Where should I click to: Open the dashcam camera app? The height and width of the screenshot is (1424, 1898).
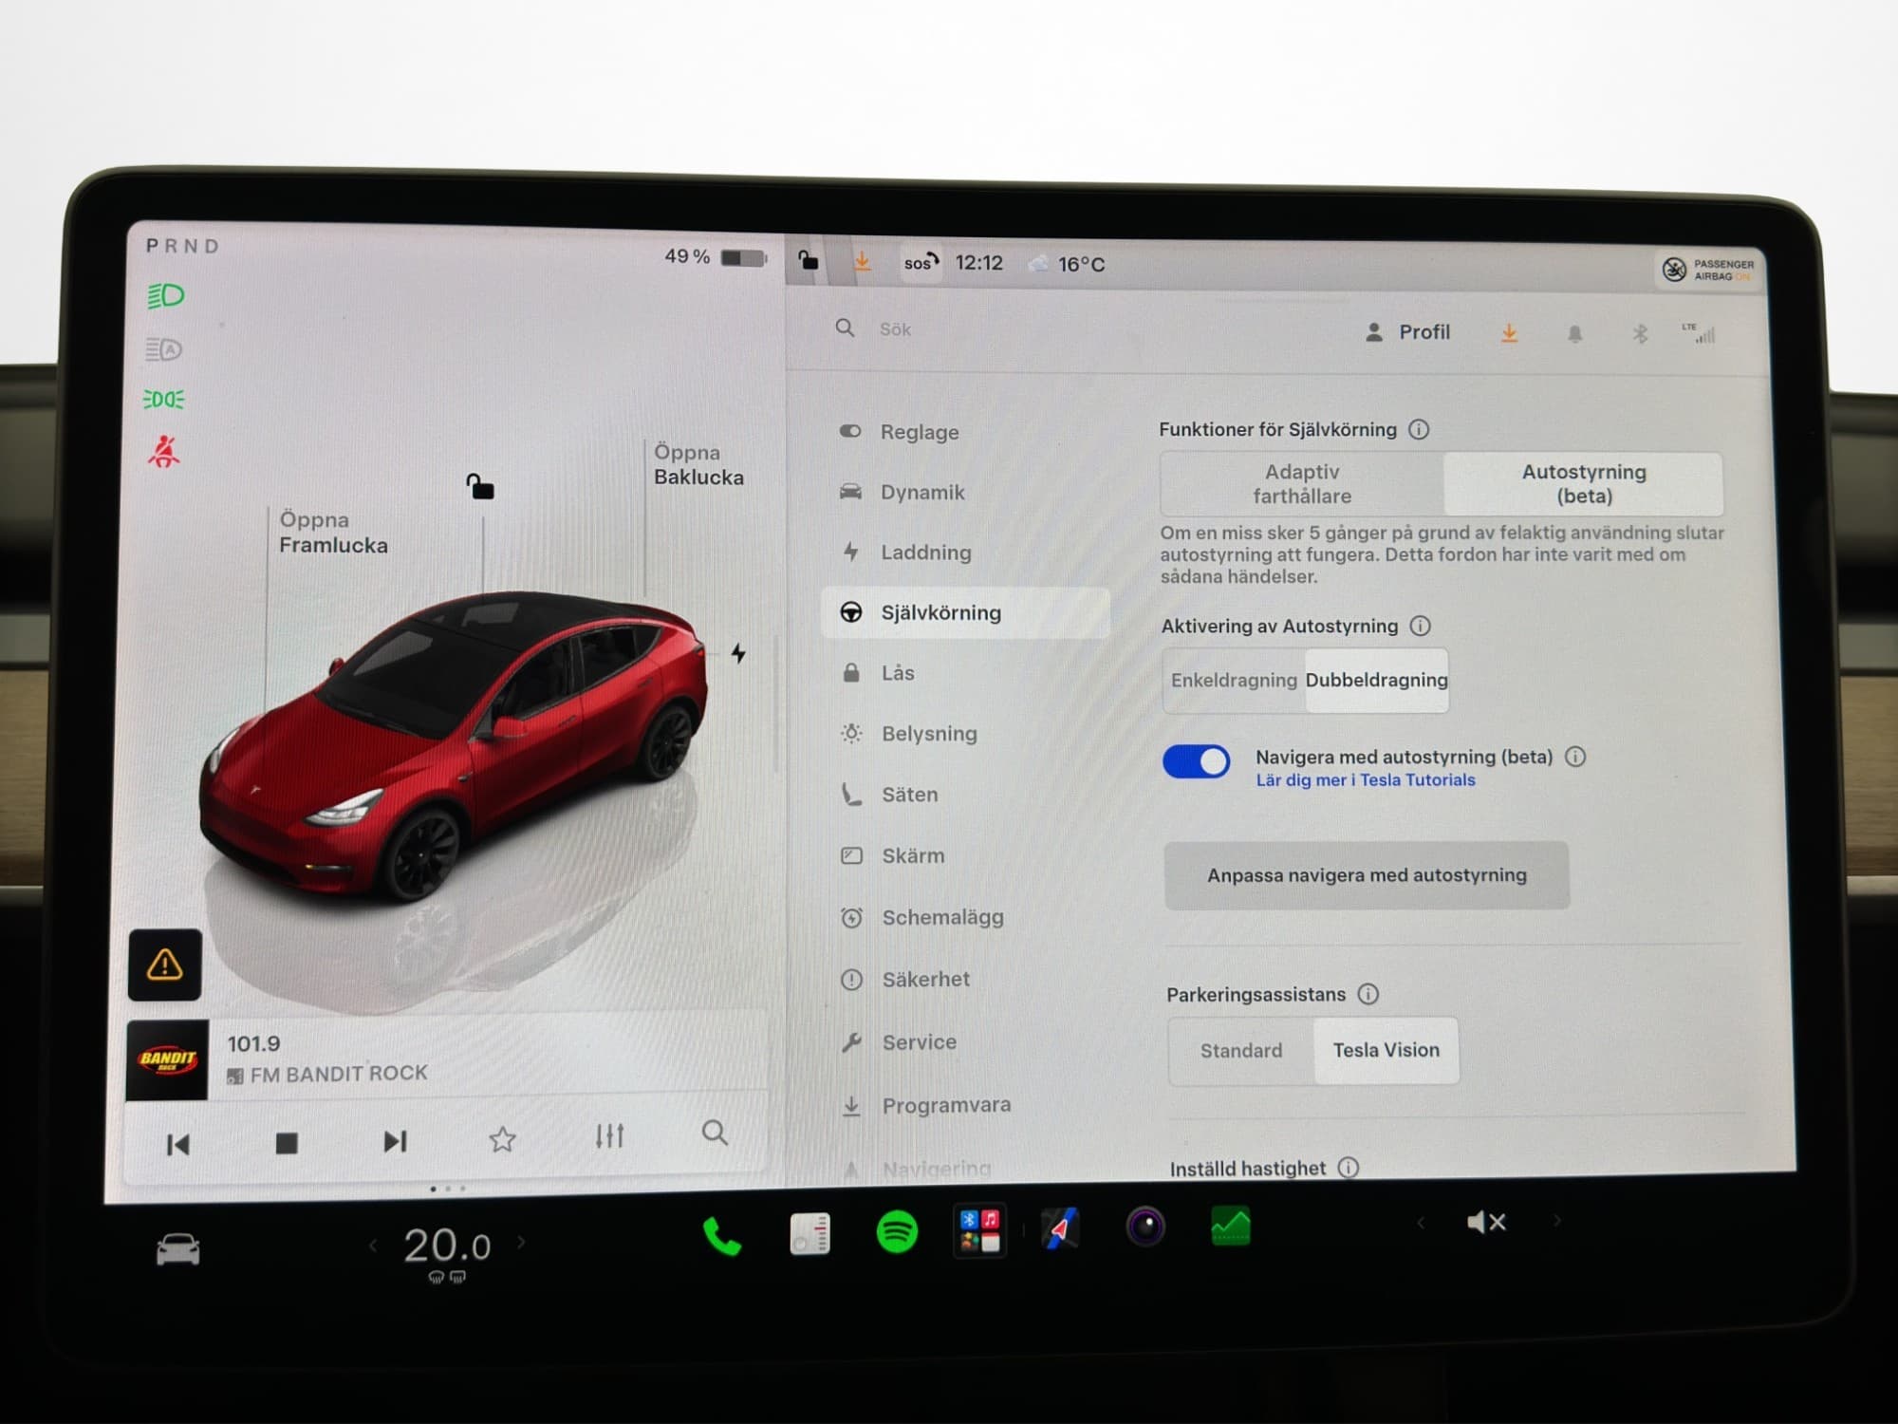(x=1145, y=1227)
